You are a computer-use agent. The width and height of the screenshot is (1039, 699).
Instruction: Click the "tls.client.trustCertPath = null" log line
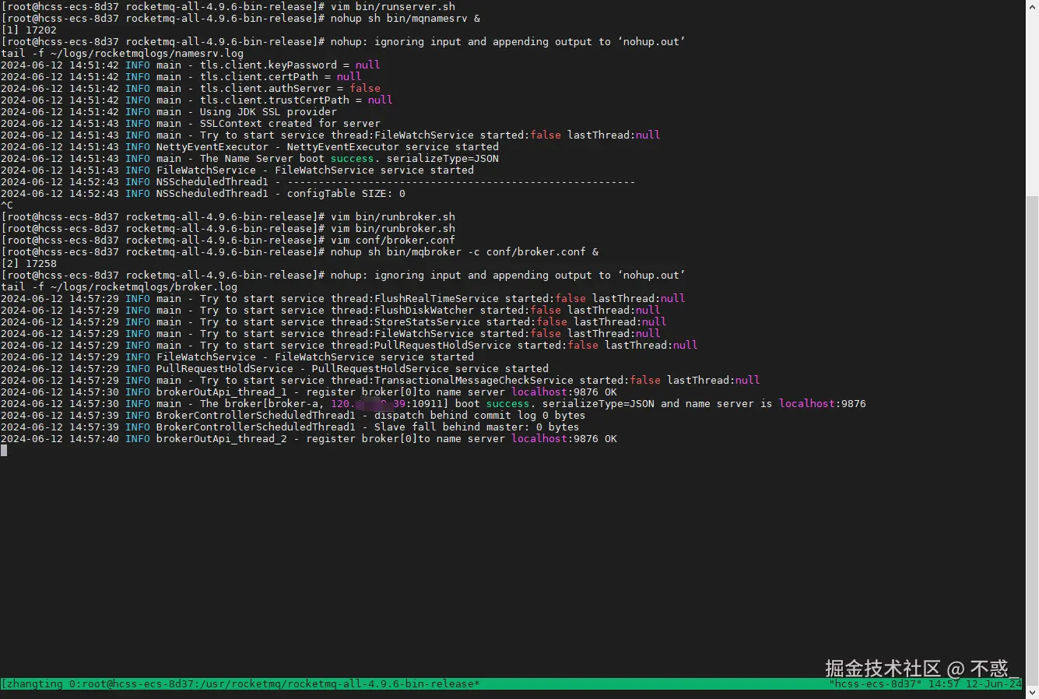[x=197, y=100]
